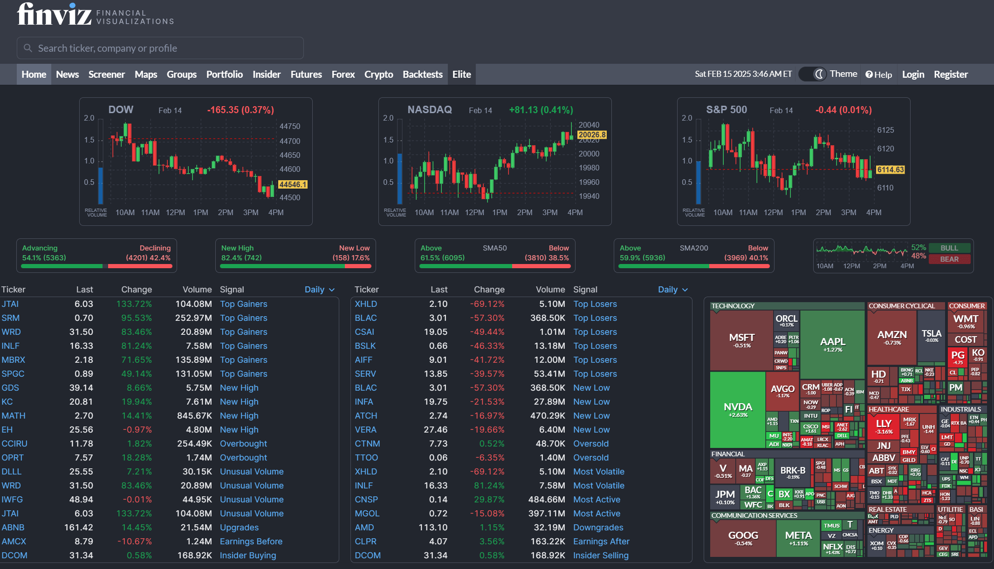Click Unusual Volume signal for DLLL
Screen dimensions: 994x569
[252, 472]
